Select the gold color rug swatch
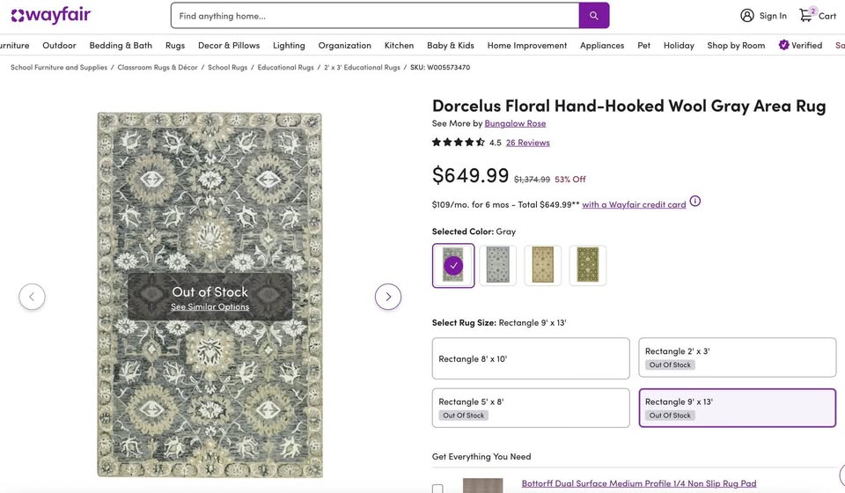 (542, 265)
